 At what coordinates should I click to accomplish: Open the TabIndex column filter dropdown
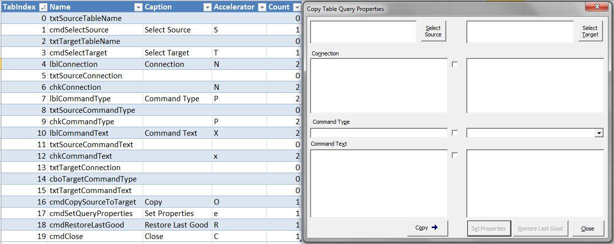(43, 7)
